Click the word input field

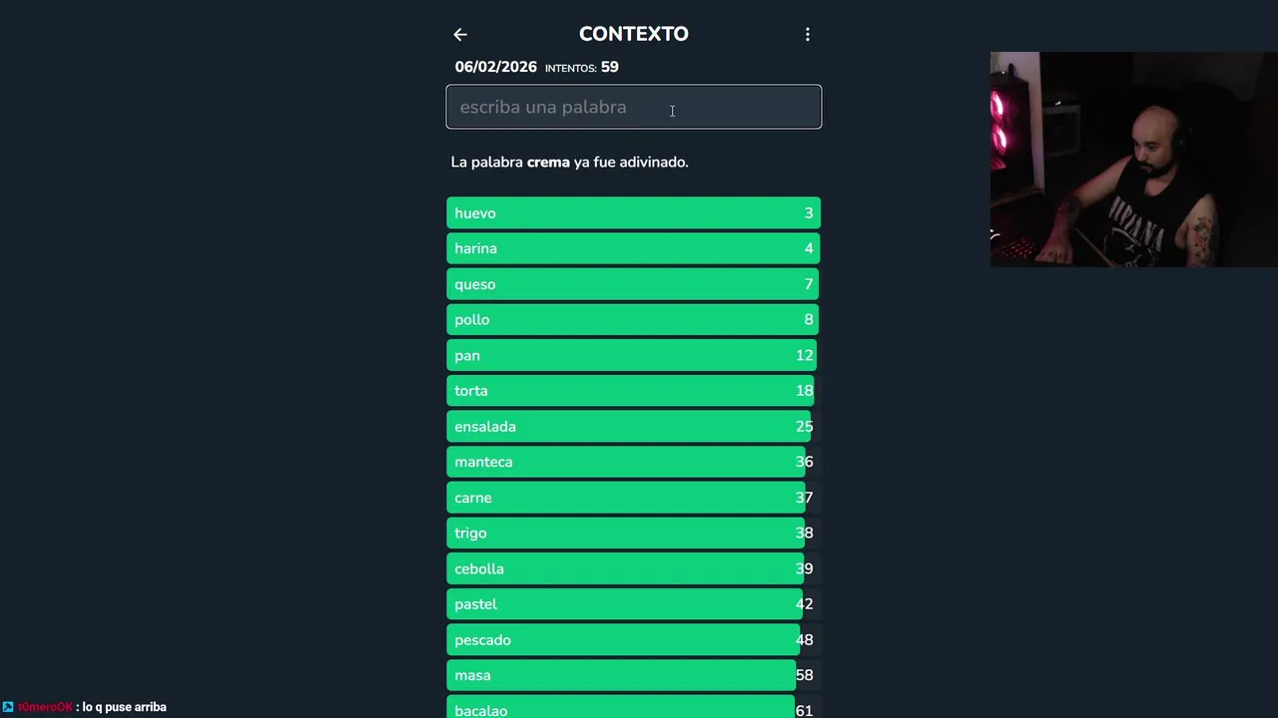point(633,107)
